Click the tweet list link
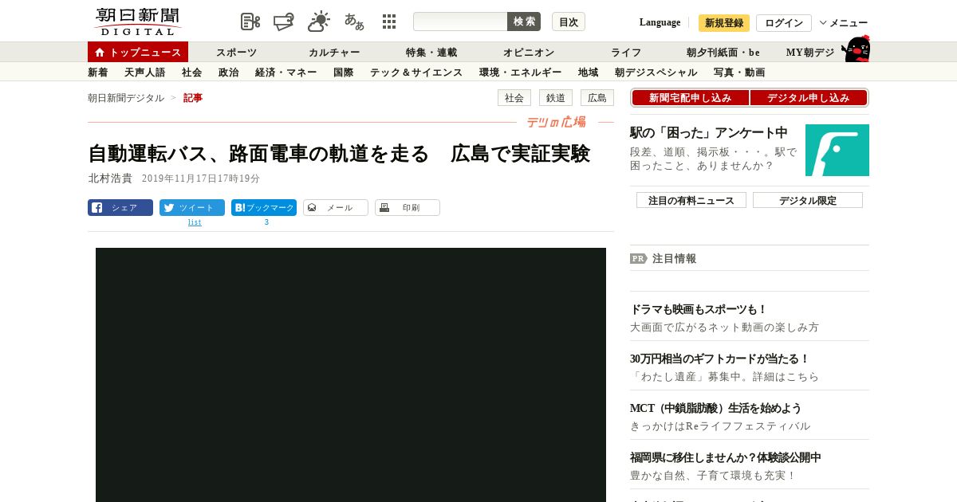This screenshot has width=957, height=502. 195,222
